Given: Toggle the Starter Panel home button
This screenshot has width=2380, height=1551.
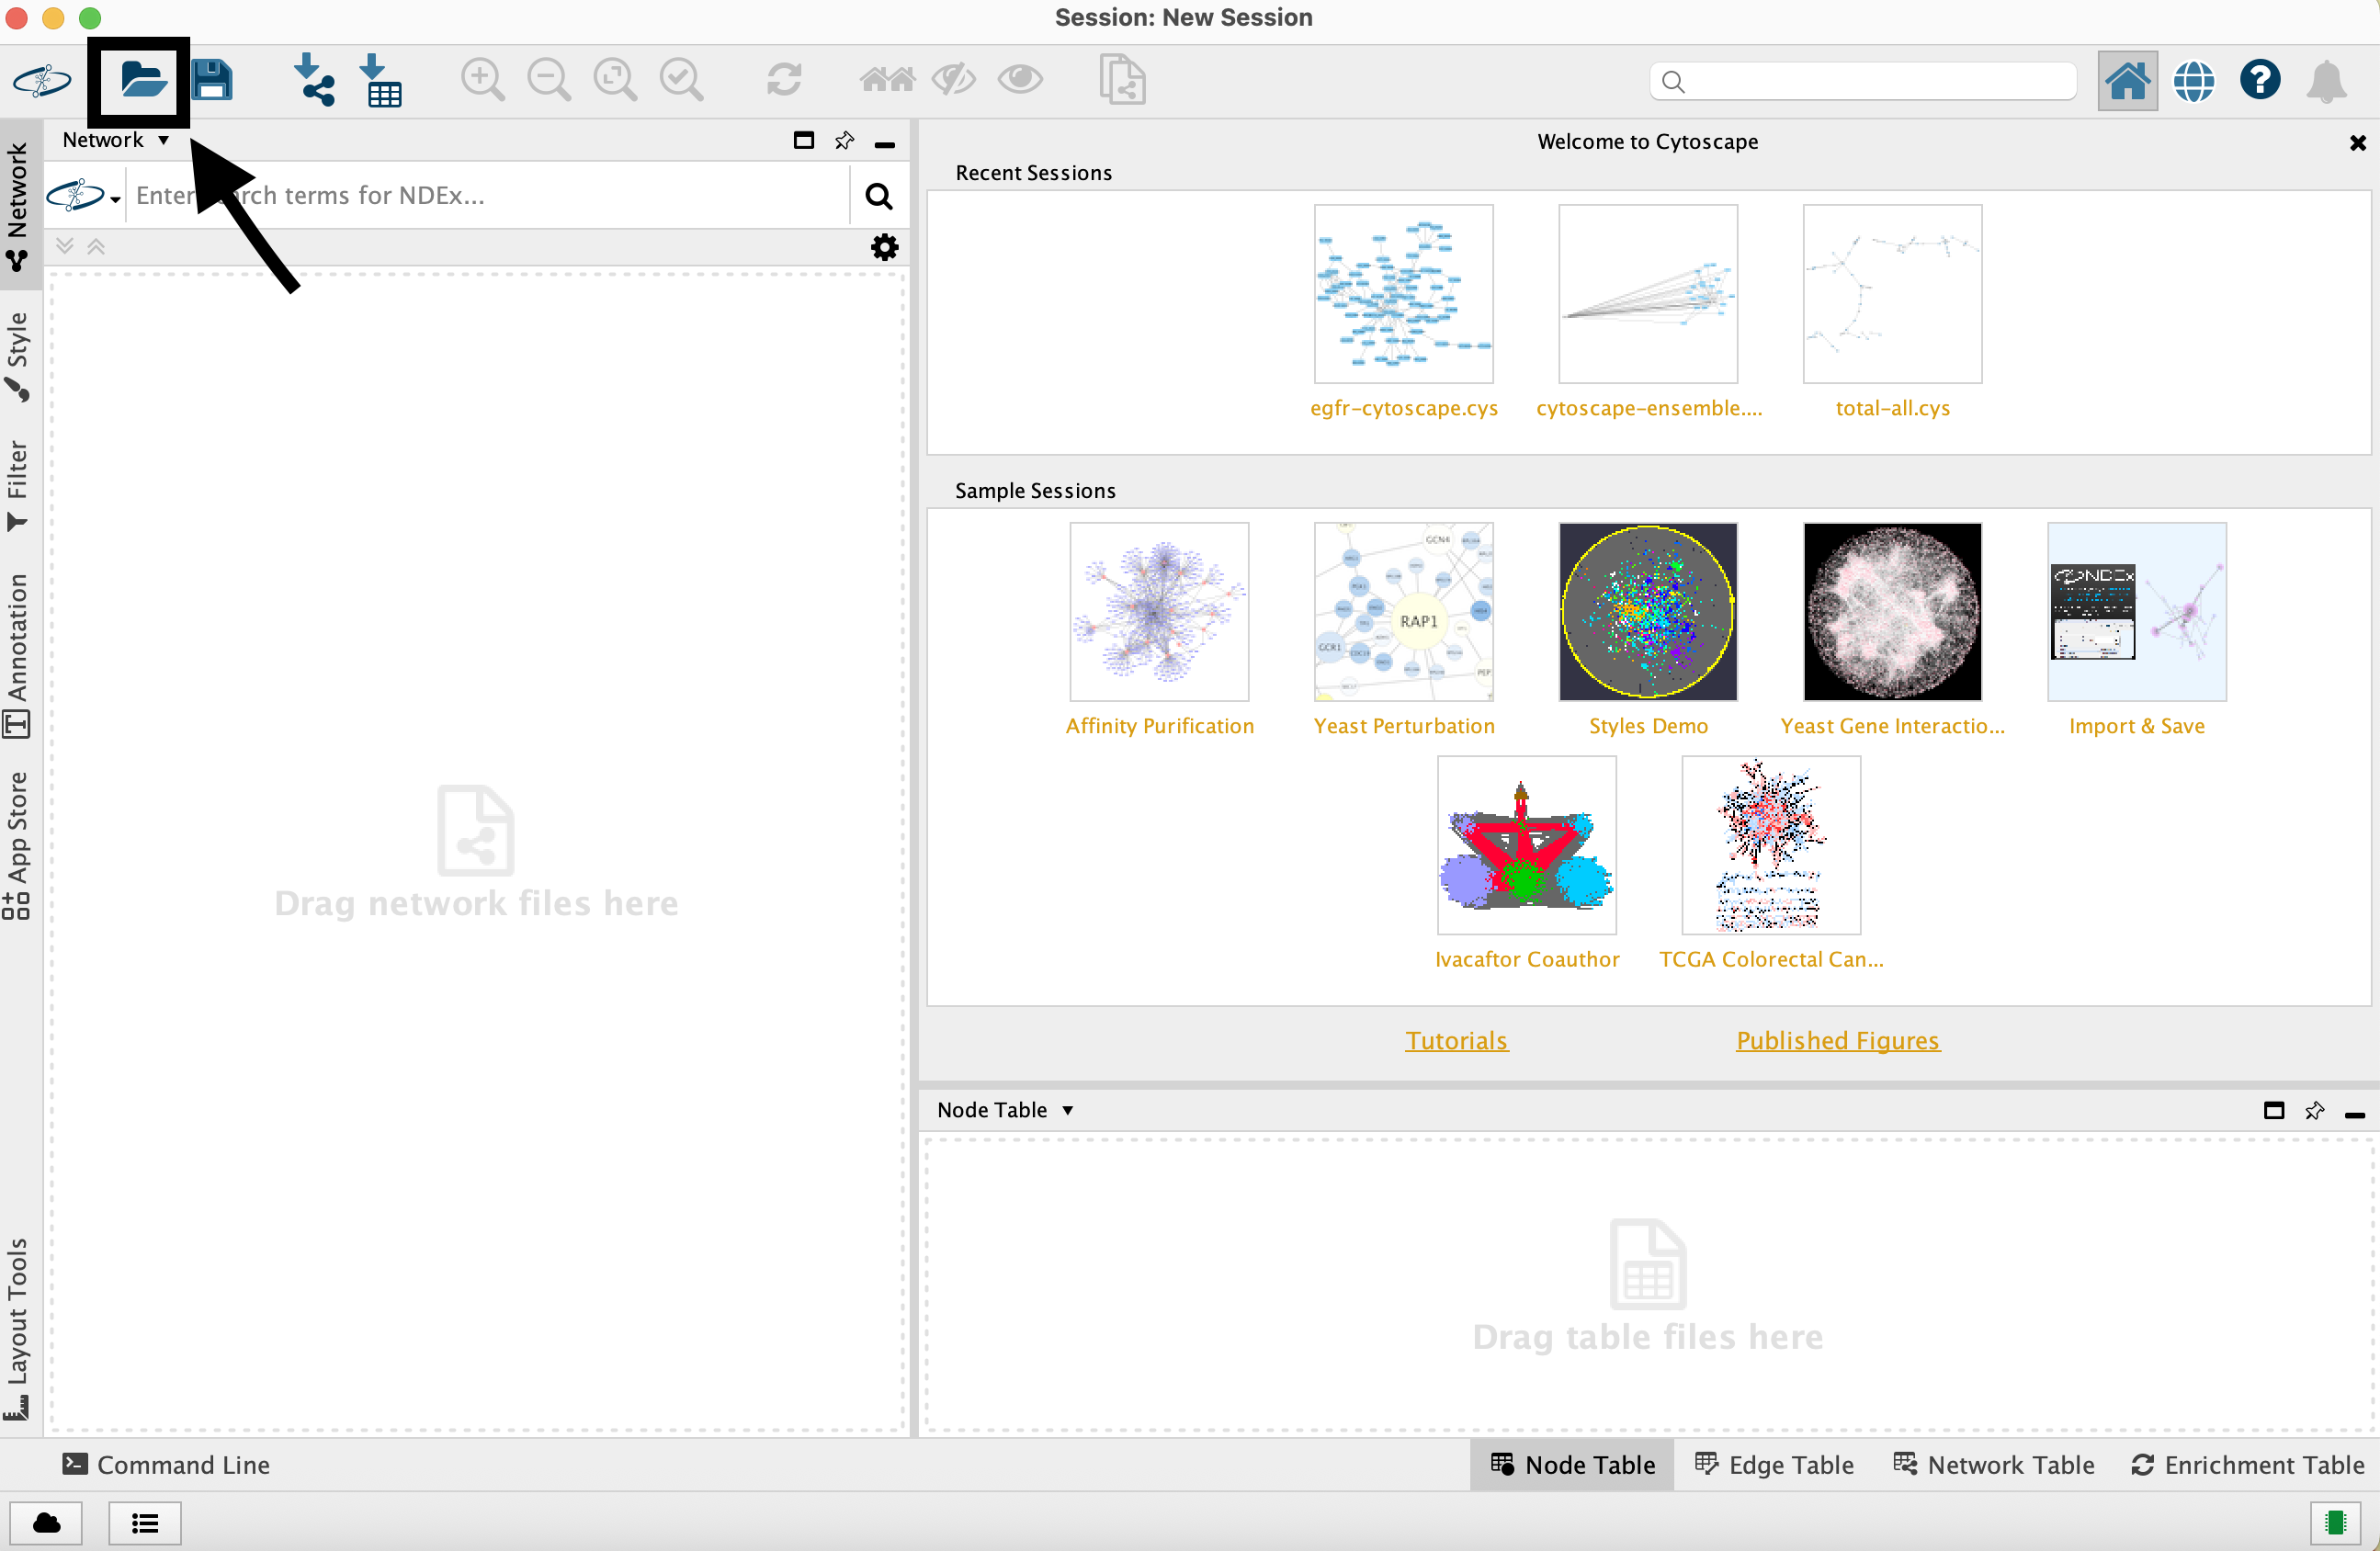Looking at the screenshot, I should pyautogui.click(x=2126, y=81).
